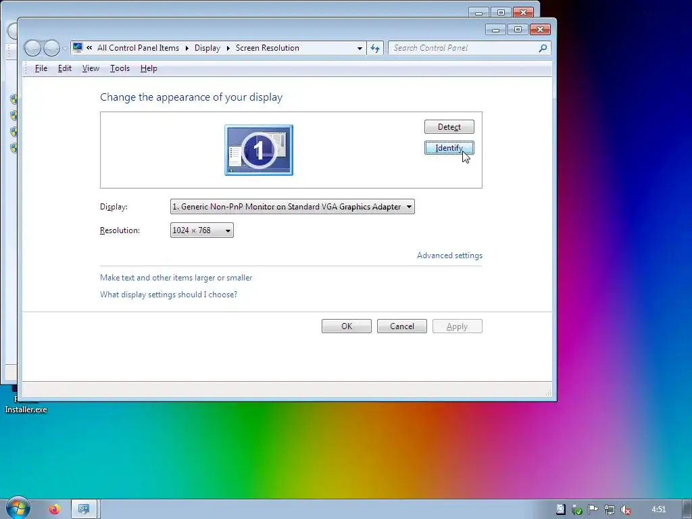
Task: Go back using the Back arrow button
Action: click(x=32, y=48)
